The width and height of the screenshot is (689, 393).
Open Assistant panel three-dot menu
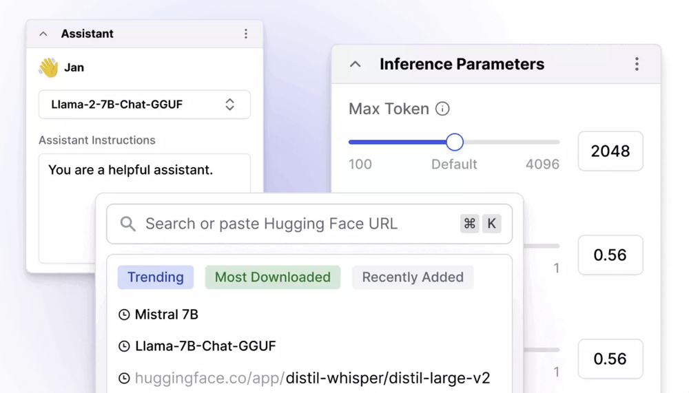tap(246, 34)
